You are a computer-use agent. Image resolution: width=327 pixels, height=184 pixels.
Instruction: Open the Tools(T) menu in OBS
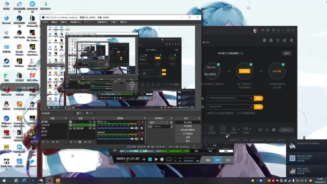(114, 22)
